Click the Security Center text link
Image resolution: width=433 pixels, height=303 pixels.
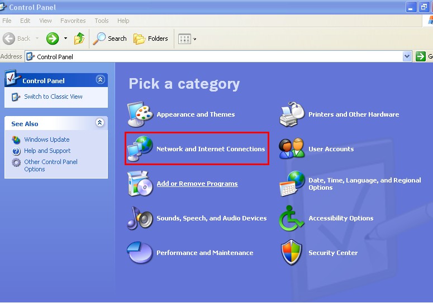[333, 253]
